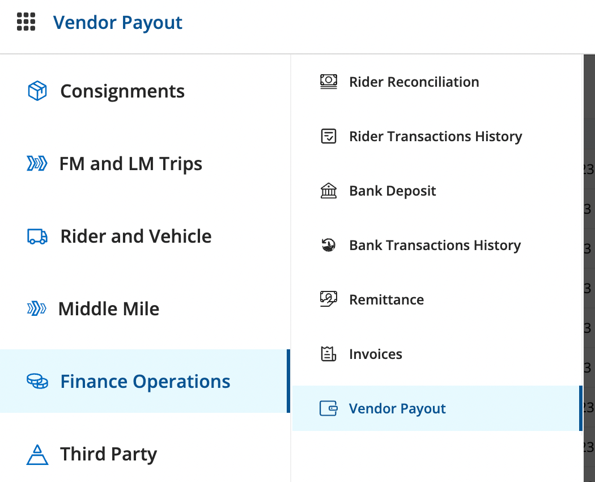Click the Vendor Payout header title
The width and height of the screenshot is (595, 482).
tap(118, 23)
